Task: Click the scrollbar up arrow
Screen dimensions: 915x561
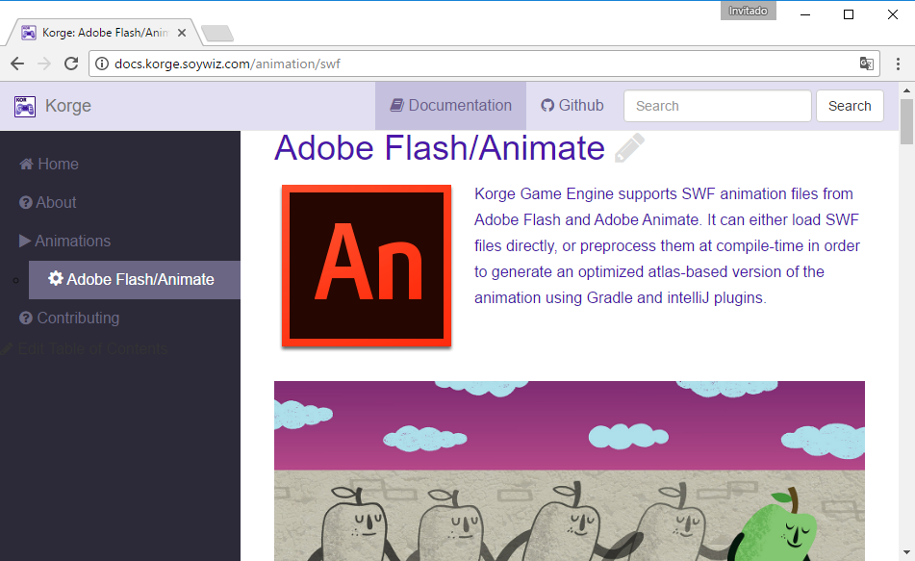Action: click(906, 90)
